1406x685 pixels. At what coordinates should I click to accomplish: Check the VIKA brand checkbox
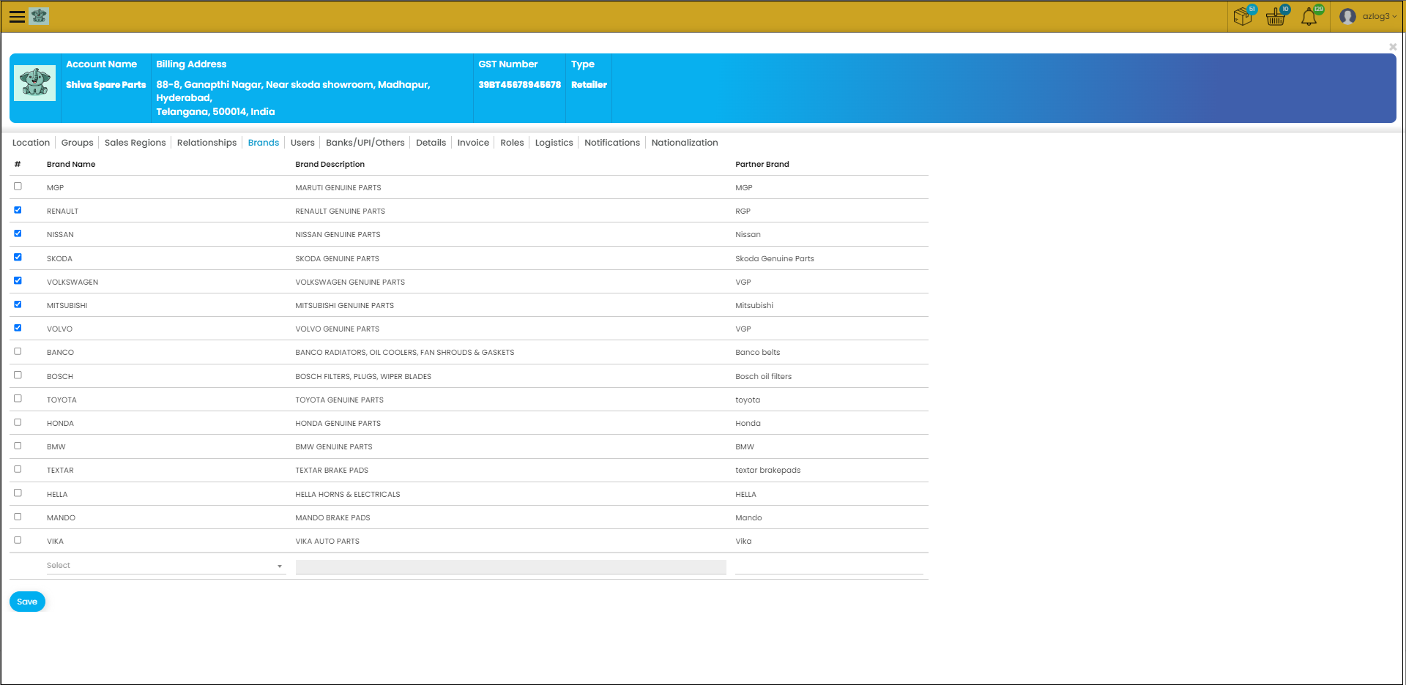tap(18, 540)
